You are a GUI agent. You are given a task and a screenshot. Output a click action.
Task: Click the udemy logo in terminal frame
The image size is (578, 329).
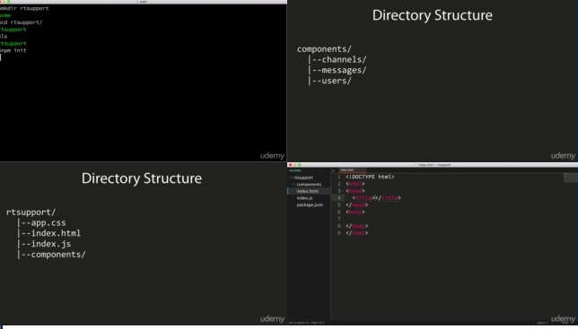point(272,156)
